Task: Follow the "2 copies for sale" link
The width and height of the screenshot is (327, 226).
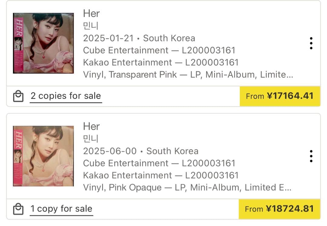Action: coord(66,96)
